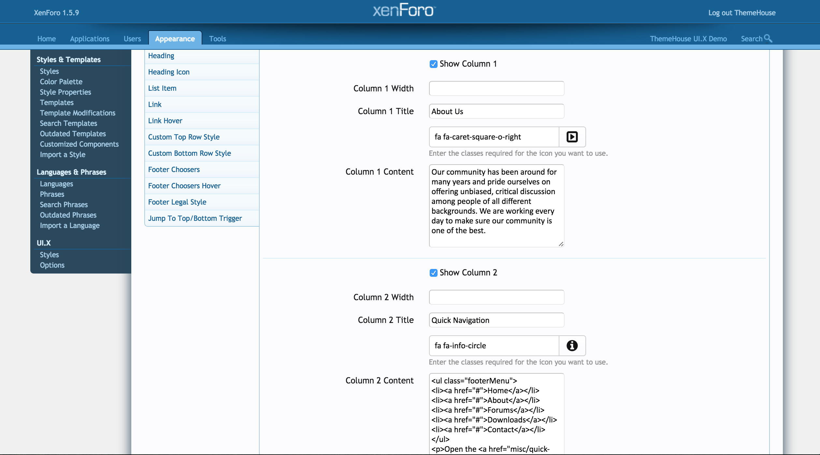Open Custom Top Row Style
This screenshot has height=455, width=820.
[x=202, y=137]
